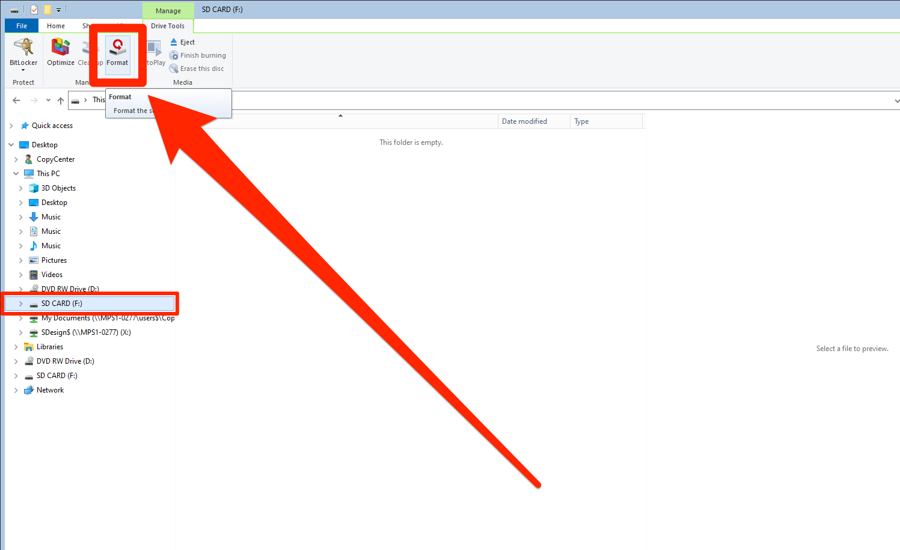
Task: Select the Libraries folder icon
Action: pos(28,347)
